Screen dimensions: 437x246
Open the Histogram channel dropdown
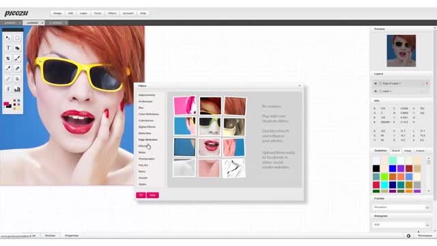pos(401,225)
